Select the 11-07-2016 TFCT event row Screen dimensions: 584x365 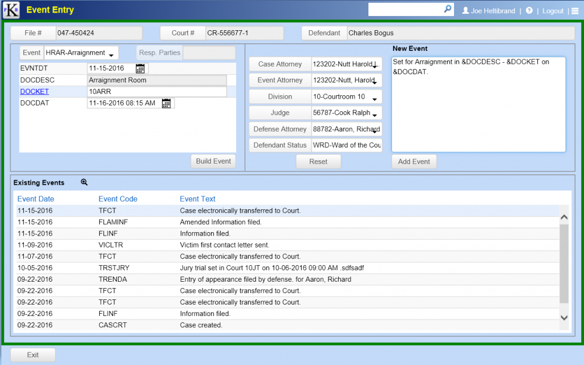[287, 256]
